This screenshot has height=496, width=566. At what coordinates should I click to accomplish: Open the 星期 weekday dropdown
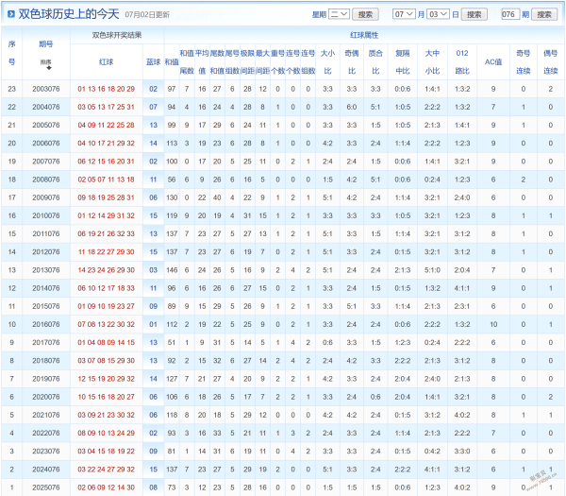pos(339,14)
